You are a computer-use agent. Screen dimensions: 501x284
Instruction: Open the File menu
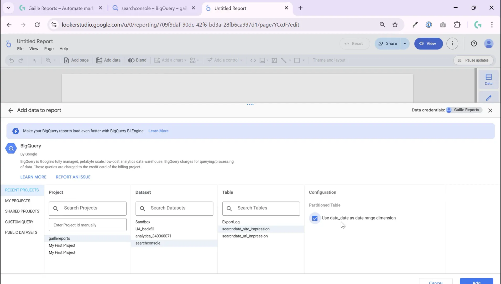click(20, 49)
